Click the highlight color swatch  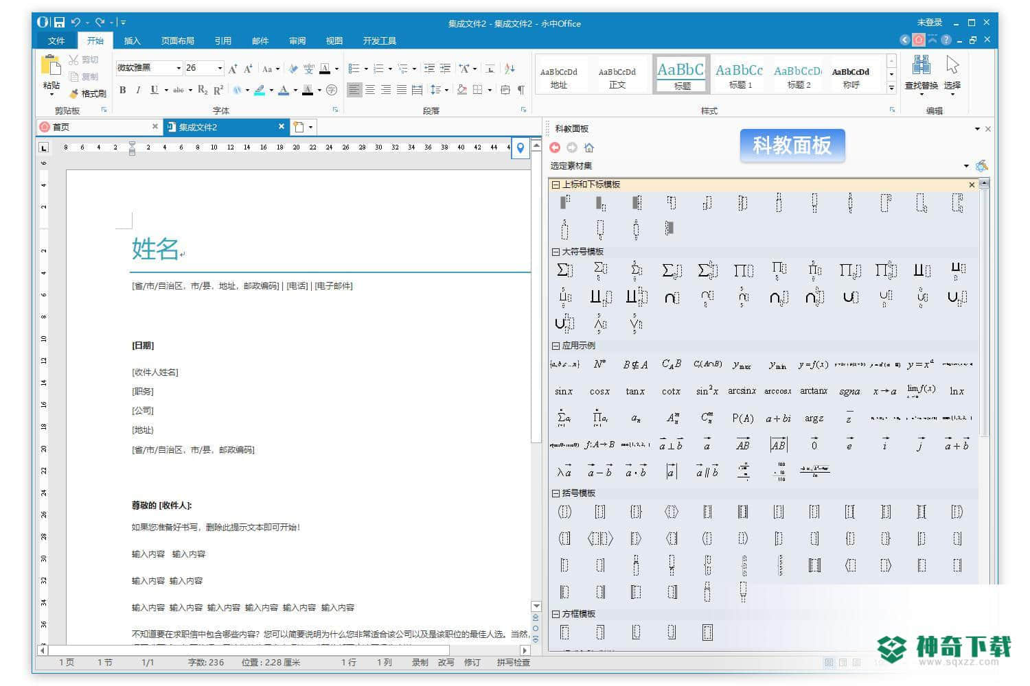click(260, 90)
